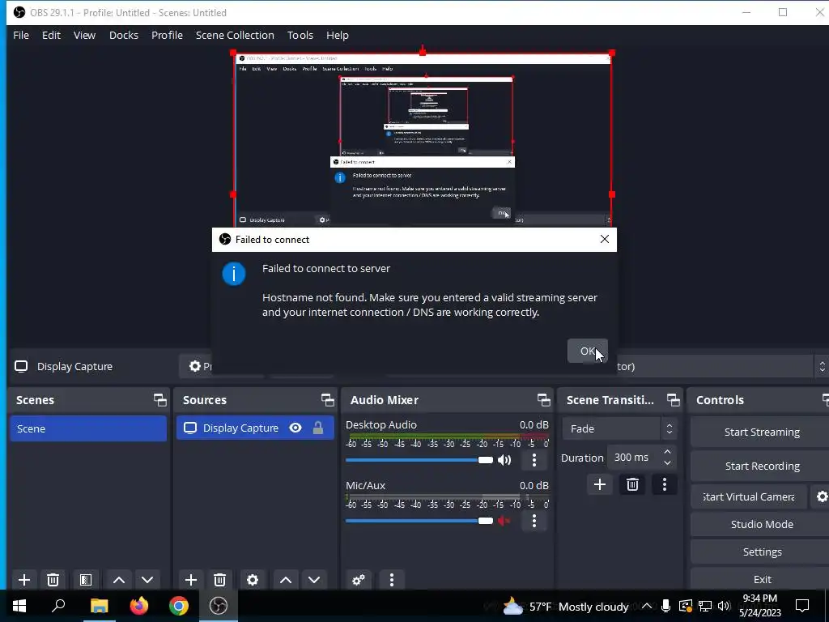The image size is (829, 622).
Task: Select the Scene item in Scenes list
Action: click(x=88, y=428)
